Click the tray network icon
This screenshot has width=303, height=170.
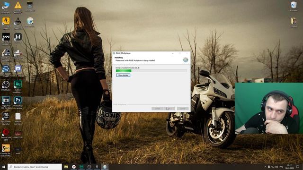[273, 167]
